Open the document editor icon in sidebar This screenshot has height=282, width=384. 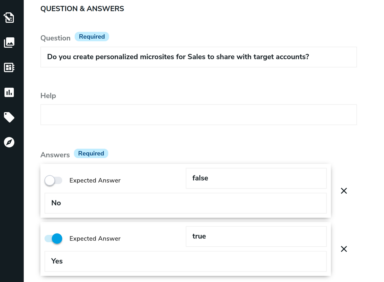pyautogui.click(x=9, y=18)
